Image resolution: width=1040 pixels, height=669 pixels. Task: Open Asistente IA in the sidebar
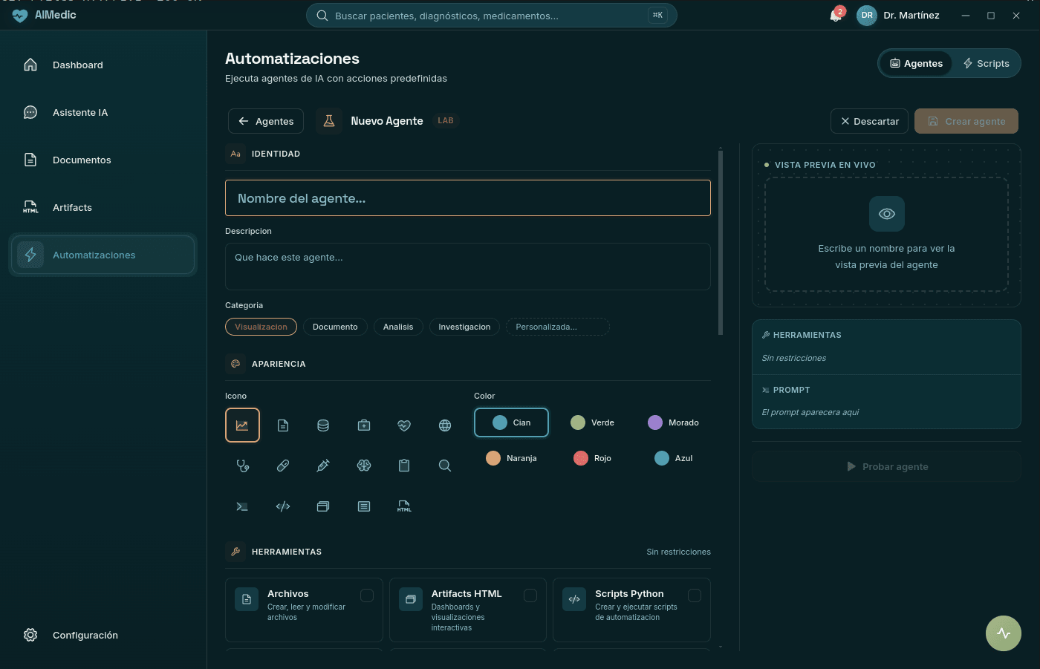click(x=80, y=112)
